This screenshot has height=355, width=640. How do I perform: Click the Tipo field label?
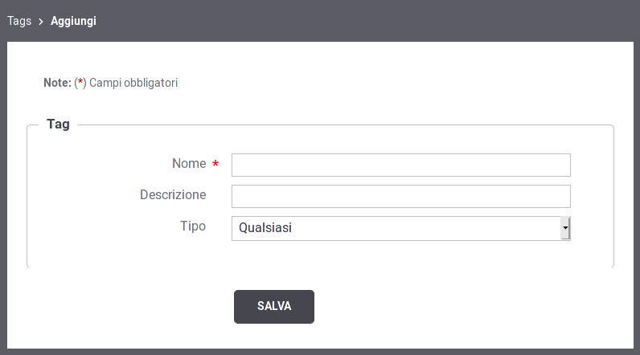tap(193, 226)
